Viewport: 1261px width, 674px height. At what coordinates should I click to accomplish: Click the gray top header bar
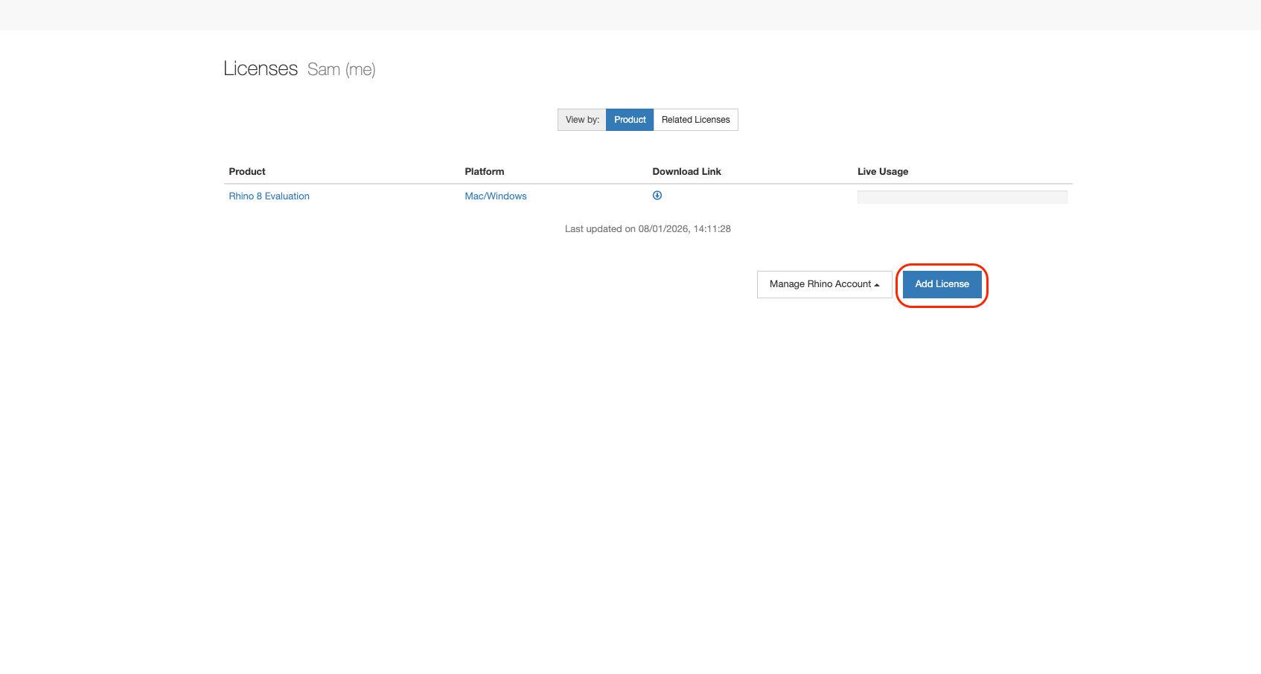[x=630, y=15]
